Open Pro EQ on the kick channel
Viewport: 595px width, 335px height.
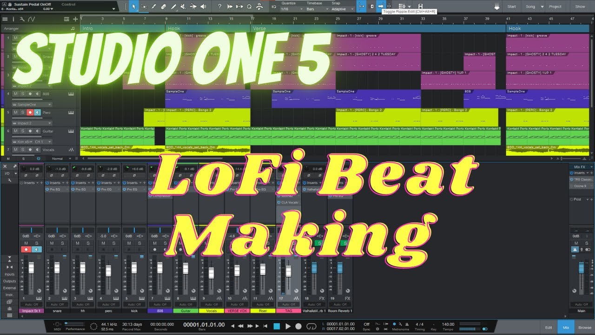click(x=134, y=189)
